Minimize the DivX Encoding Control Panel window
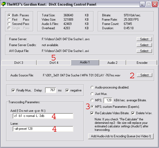This screenshot has height=148, width=159. click(x=142, y=4)
